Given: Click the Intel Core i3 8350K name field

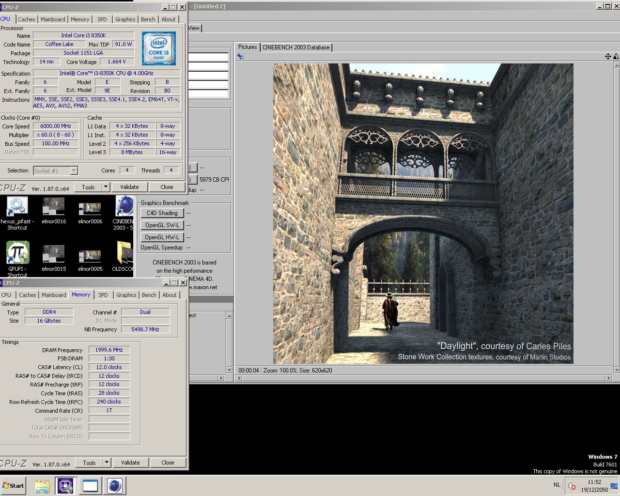Looking at the screenshot, I should click(83, 35).
